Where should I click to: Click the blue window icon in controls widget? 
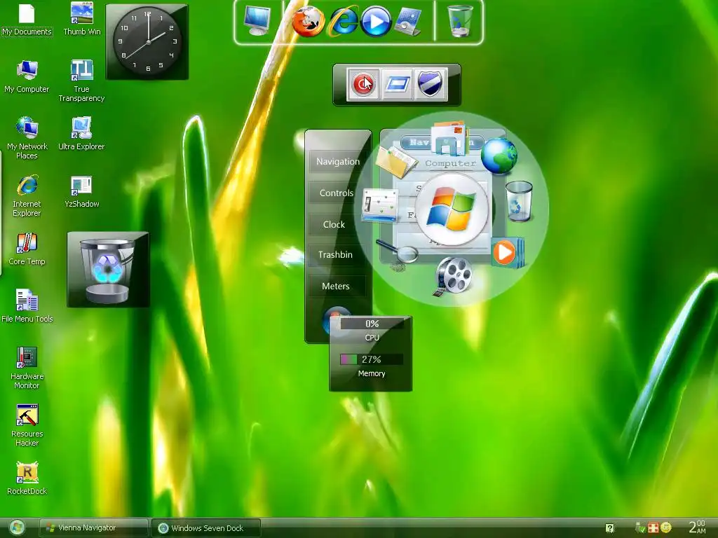pos(397,84)
